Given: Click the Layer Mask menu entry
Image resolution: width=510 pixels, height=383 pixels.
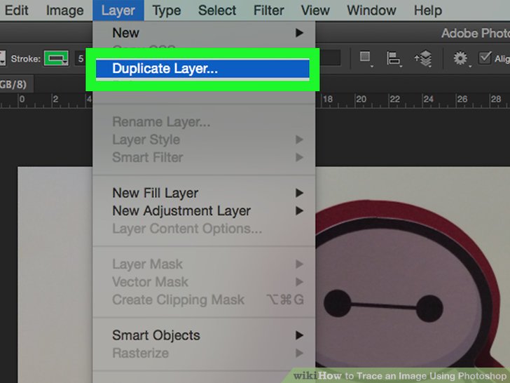Looking at the screenshot, I should tap(204, 264).
